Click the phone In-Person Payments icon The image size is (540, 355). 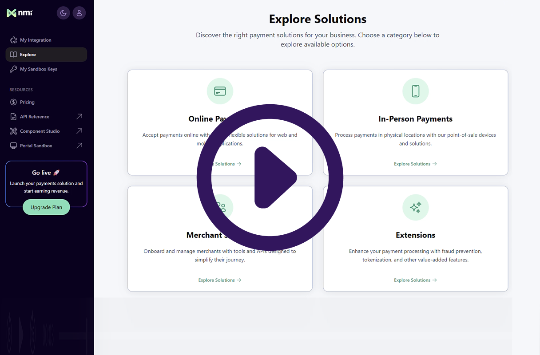coord(415,91)
